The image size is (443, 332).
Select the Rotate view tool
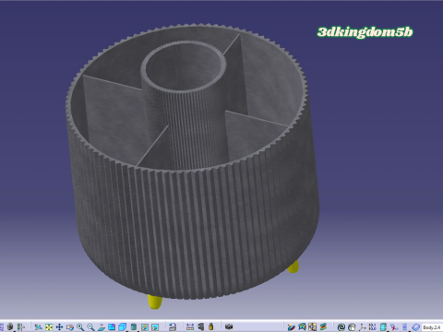click(70, 326)
